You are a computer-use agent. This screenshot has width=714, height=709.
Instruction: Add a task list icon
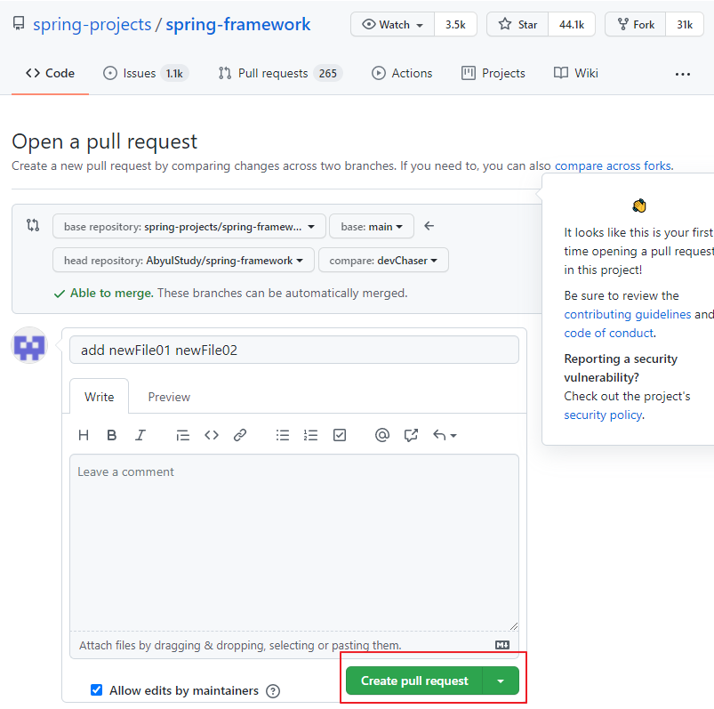click(340, 435)
